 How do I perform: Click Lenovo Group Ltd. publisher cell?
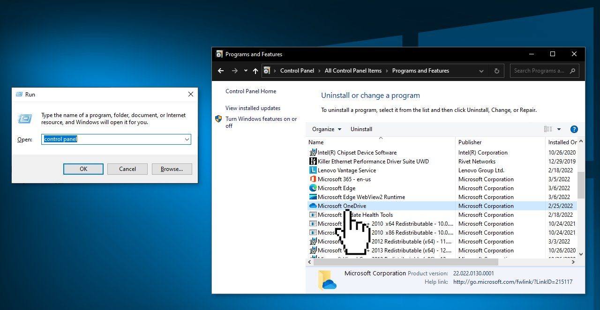coord(481,170)
